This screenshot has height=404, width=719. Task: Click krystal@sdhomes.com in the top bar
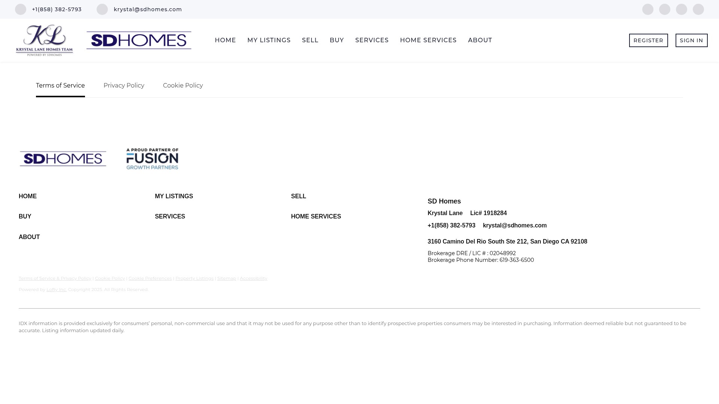point(148,9)
